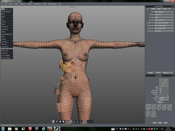Open the Ctrl Alt LMB dropdown
175x131 pixels.
point(164,28)
